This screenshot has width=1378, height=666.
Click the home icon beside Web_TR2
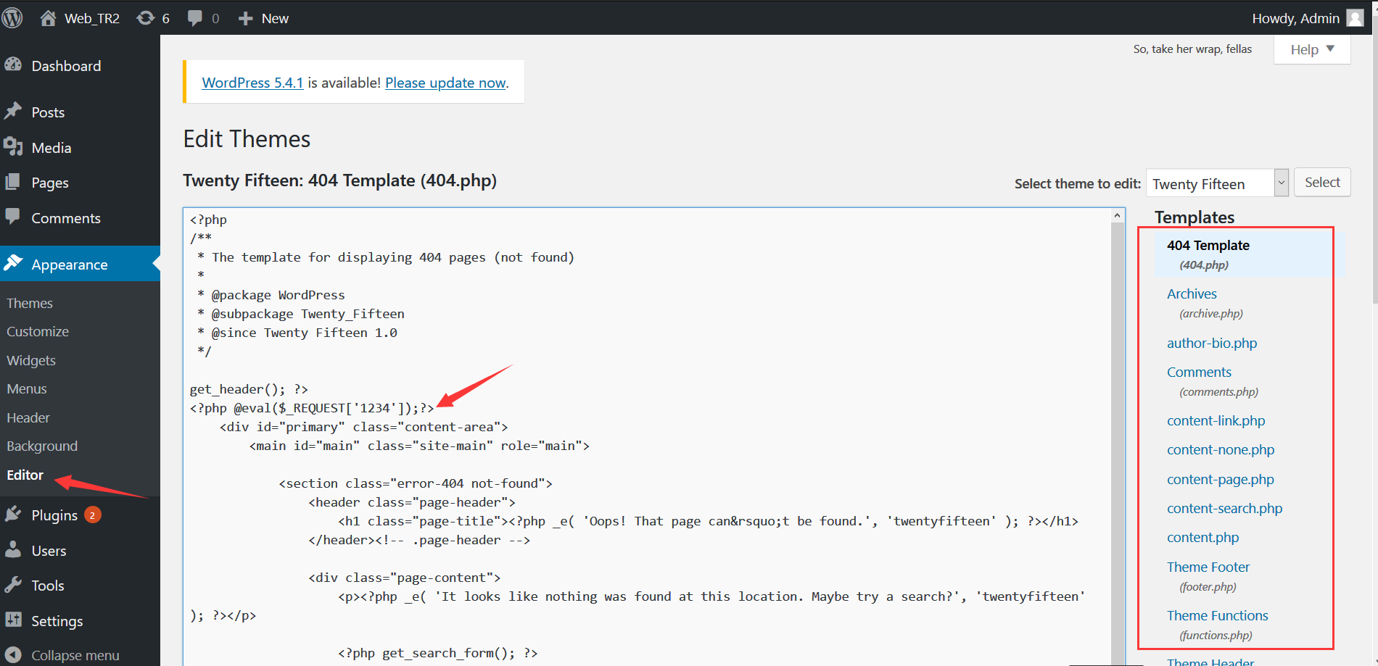(48, 18)
